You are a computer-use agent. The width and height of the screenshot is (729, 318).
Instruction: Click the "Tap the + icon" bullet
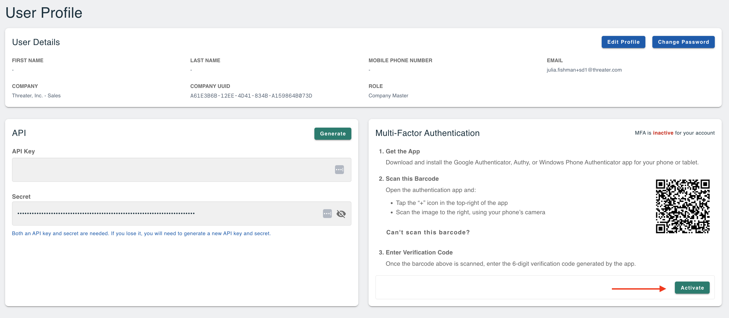pyautogui.click(x=452, y=203)
